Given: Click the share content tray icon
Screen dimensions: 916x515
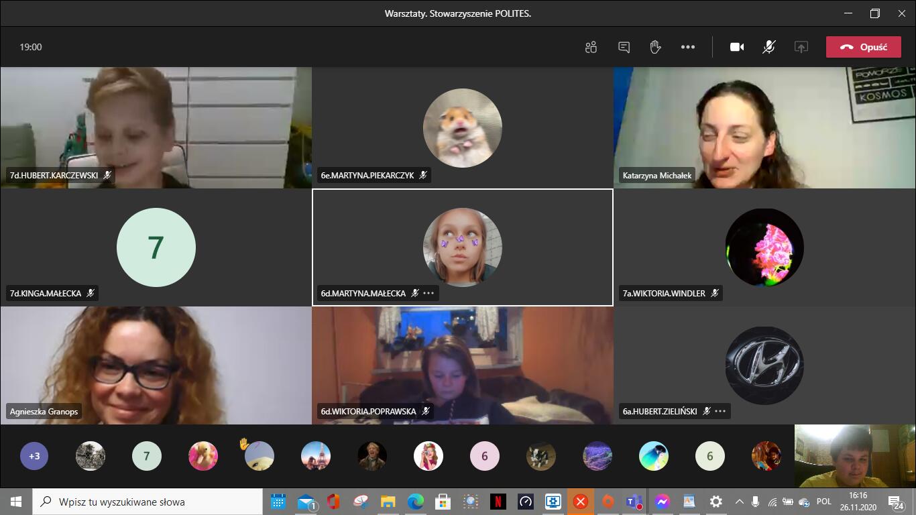Looking at the screenshot, I should (x=801, y=47).
